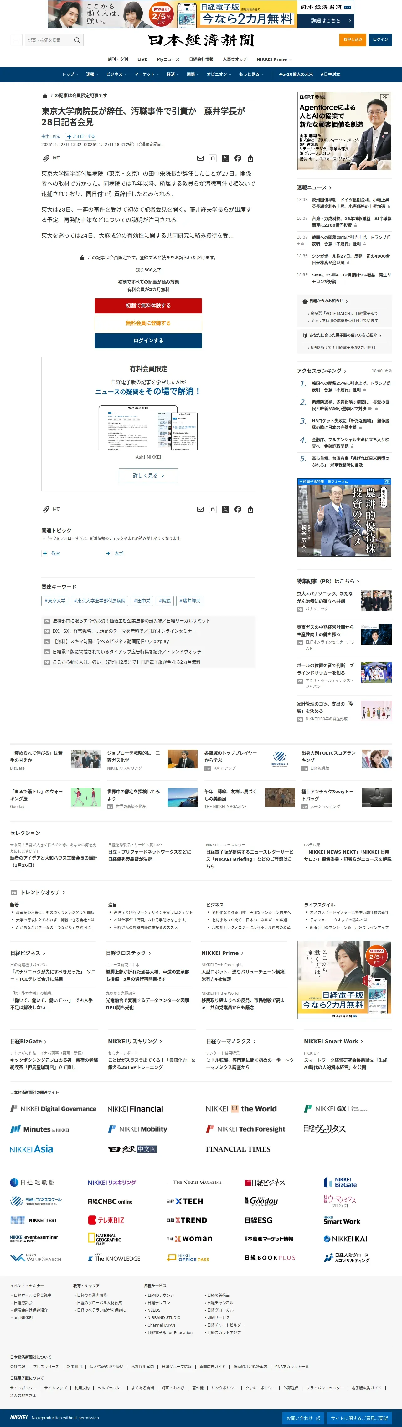
Task: Expand the NIKKEI Prime dropdown
Action: coord(274,59)
